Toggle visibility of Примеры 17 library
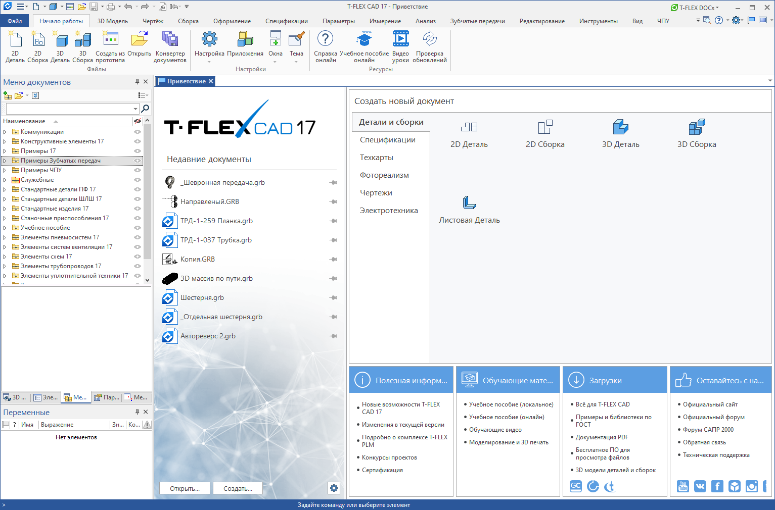 (x=137, y=151)
